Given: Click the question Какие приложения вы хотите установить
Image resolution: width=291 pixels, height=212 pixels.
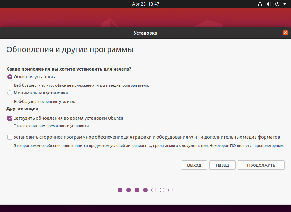Looking at the screenshot, I should (x=69, y=69).
